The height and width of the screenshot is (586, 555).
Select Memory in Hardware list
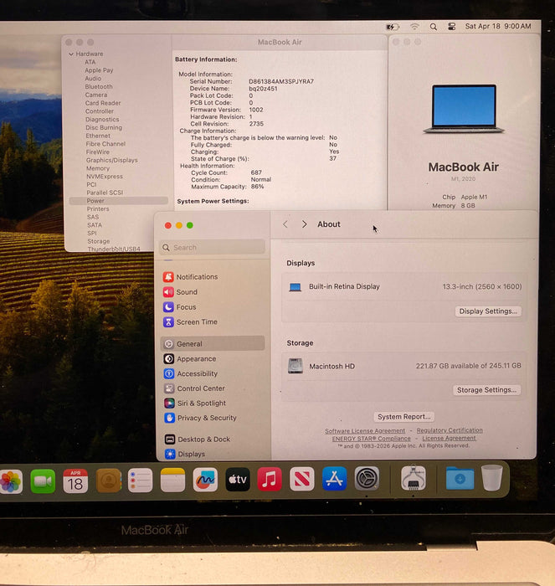[x=98, y=168]
